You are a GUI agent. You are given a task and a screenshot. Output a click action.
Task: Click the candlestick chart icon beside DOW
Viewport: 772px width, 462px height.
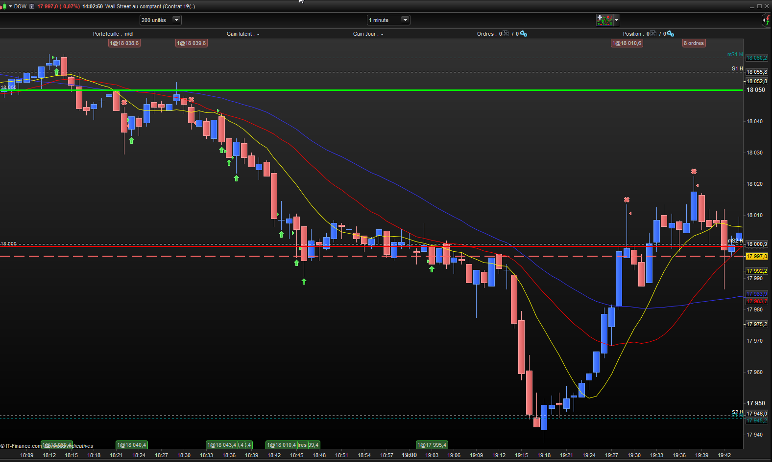pyautogui.click(x=4, y=6)
